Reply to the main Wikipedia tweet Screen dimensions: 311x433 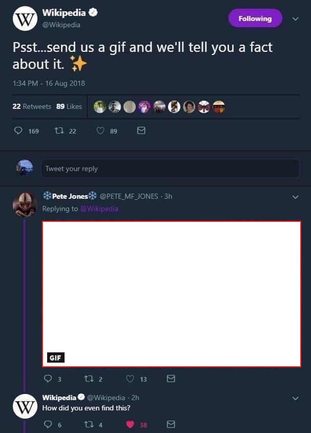18,130
